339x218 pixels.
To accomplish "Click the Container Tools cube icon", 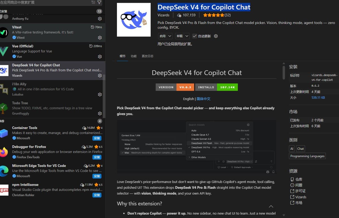I will [4, 133].
